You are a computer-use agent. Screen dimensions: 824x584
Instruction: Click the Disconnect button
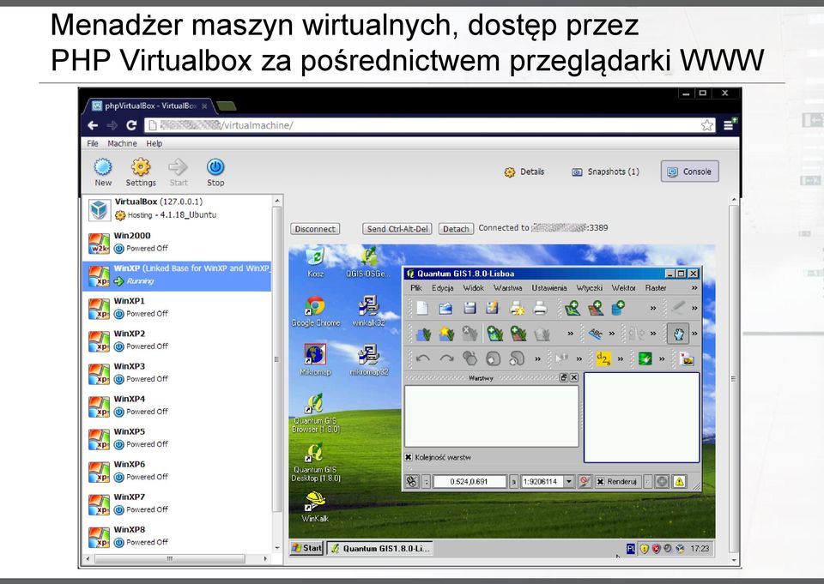[x=315, y=229]
